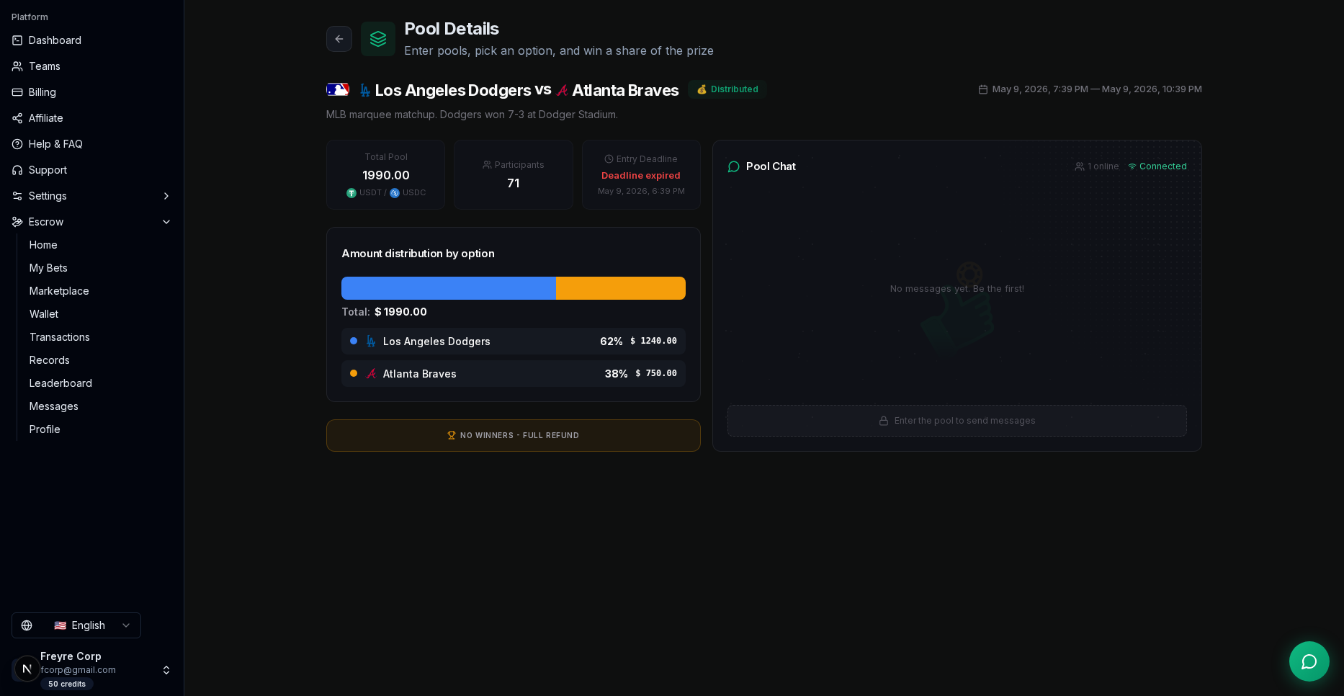This screenshot has width=1344, height=696.
Task: Select the Atlanta Braves option row
Action: [x=514, y=374]
